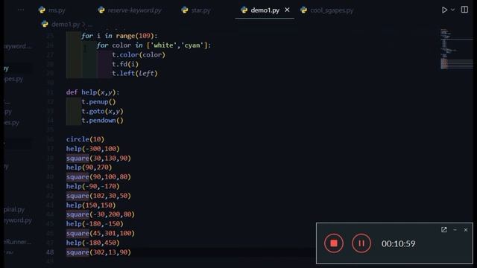Open piral.py file in explorer sidebar

click(x=14, y=209)
